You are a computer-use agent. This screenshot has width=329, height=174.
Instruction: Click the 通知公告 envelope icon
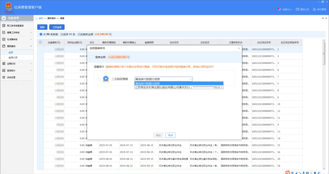pos(297,9)
